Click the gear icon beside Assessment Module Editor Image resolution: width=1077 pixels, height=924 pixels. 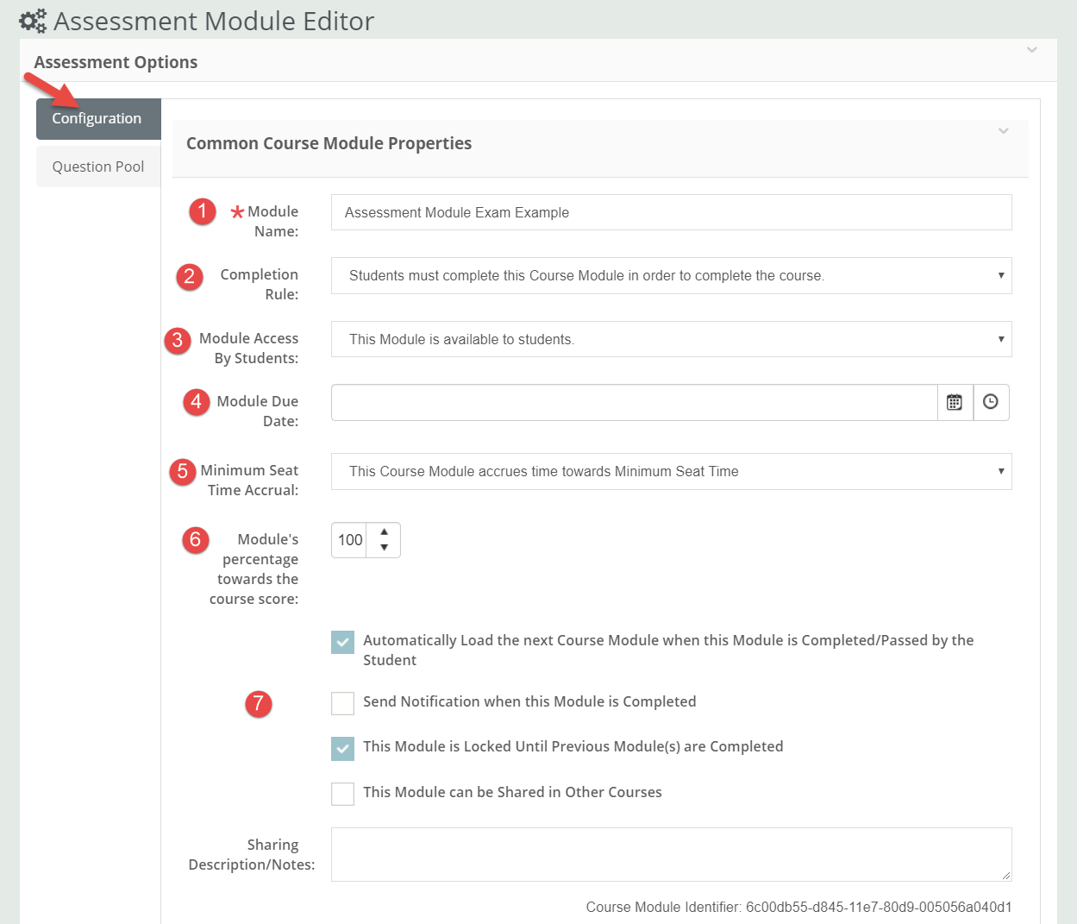point(30,20)
